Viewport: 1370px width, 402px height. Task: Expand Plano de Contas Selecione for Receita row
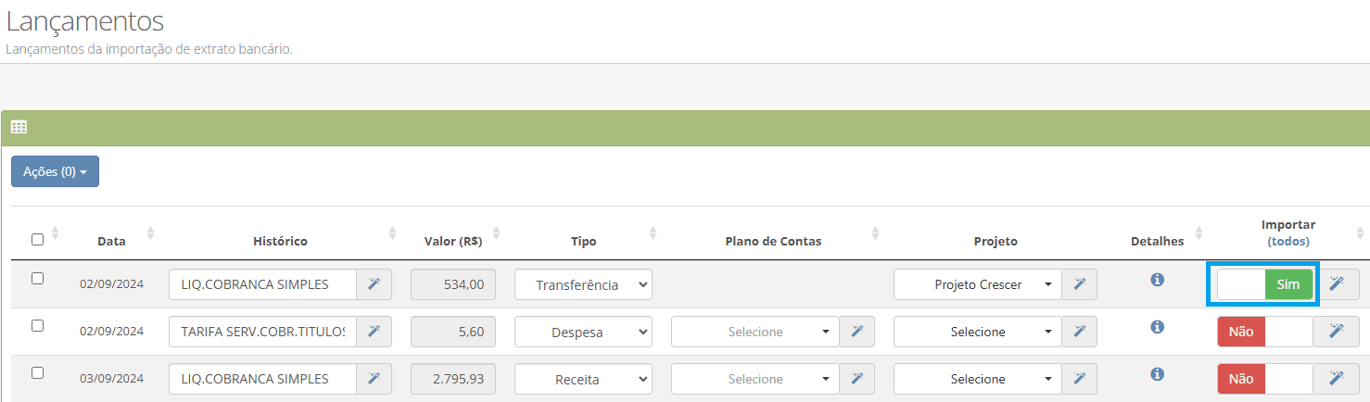coord(755,379)
